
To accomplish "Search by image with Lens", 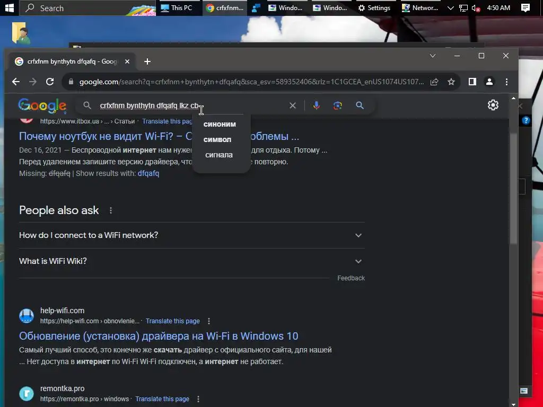I will click(338, 105).
